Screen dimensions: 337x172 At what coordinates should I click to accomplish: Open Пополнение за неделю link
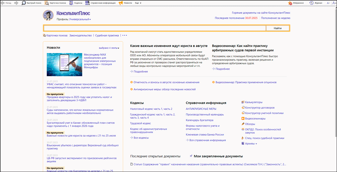(x=276, y=18)
